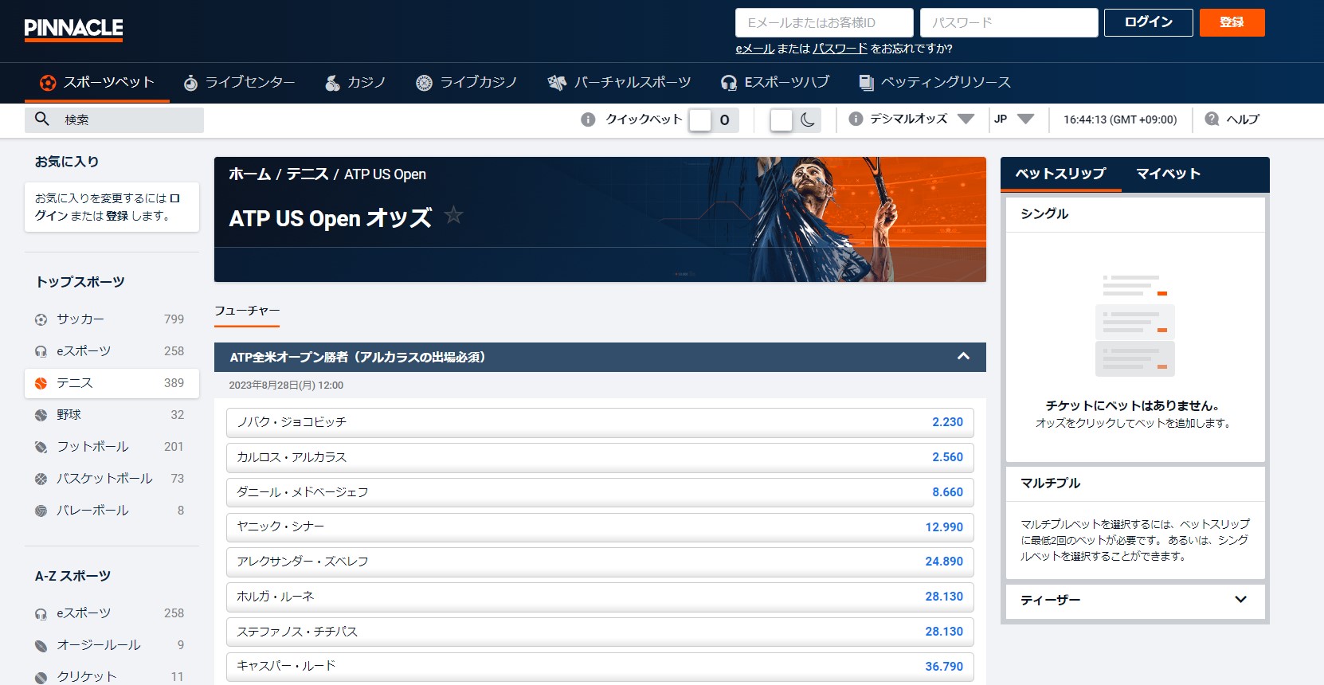1324x685 pixels.
Task: Expand the teaser section
Action: pos(1240,600)
